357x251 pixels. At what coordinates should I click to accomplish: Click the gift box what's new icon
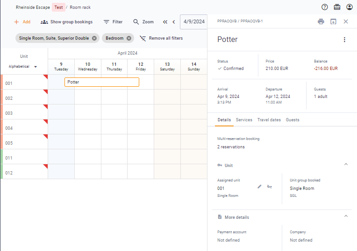pos(337,7)
